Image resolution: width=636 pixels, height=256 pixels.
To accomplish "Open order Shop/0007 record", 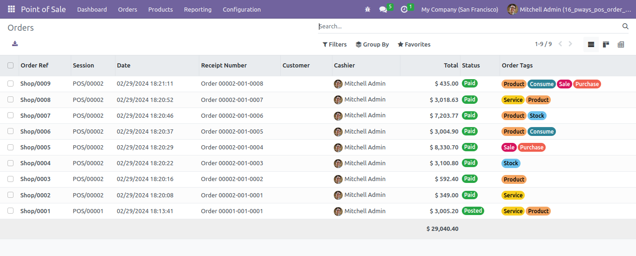I will point(35,115).
